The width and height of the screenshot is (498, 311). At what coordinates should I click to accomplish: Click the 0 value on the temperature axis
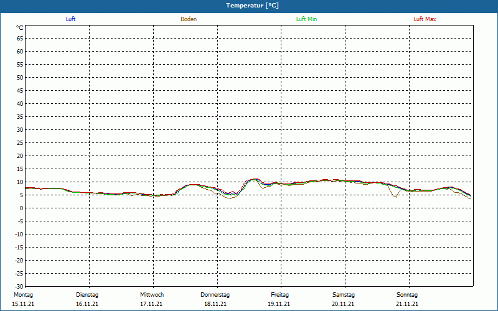pyautogui.click(x=22, y=208)
